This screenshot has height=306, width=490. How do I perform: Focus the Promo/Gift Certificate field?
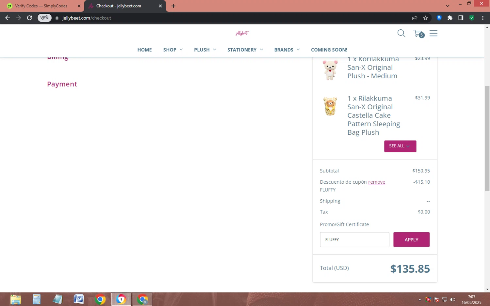(x=354, y=239)
